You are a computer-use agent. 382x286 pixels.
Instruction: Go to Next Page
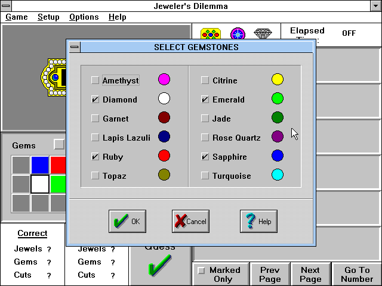(x=310, y=274)
